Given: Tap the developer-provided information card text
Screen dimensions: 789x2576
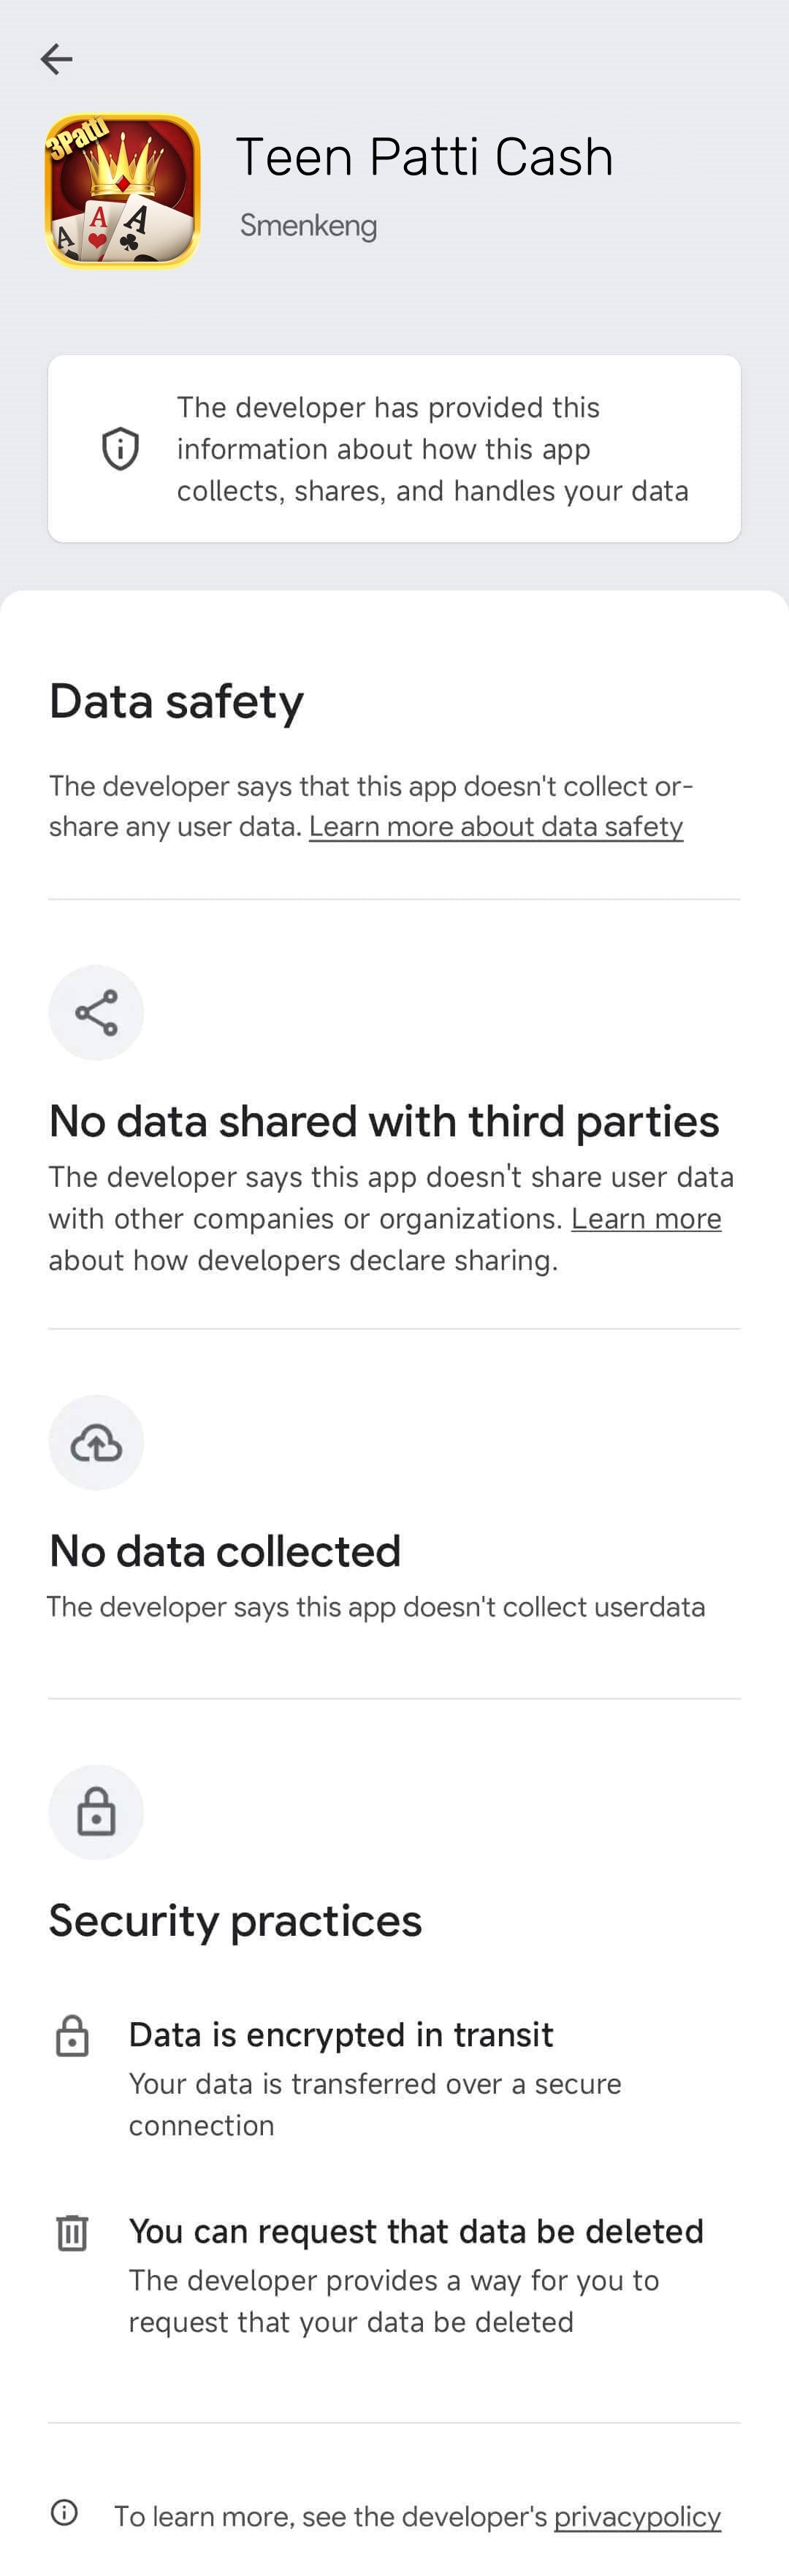Looking at the screenshot, I should click(x=432, y=449).
